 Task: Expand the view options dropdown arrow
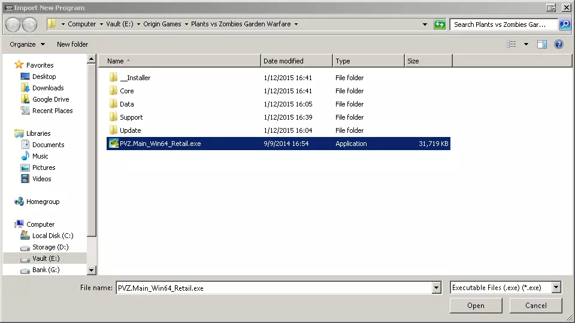526,44
